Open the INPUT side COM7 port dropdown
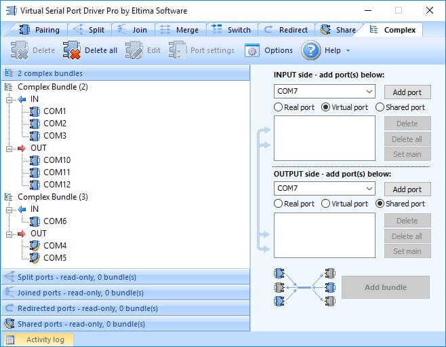 click(369, 92)
